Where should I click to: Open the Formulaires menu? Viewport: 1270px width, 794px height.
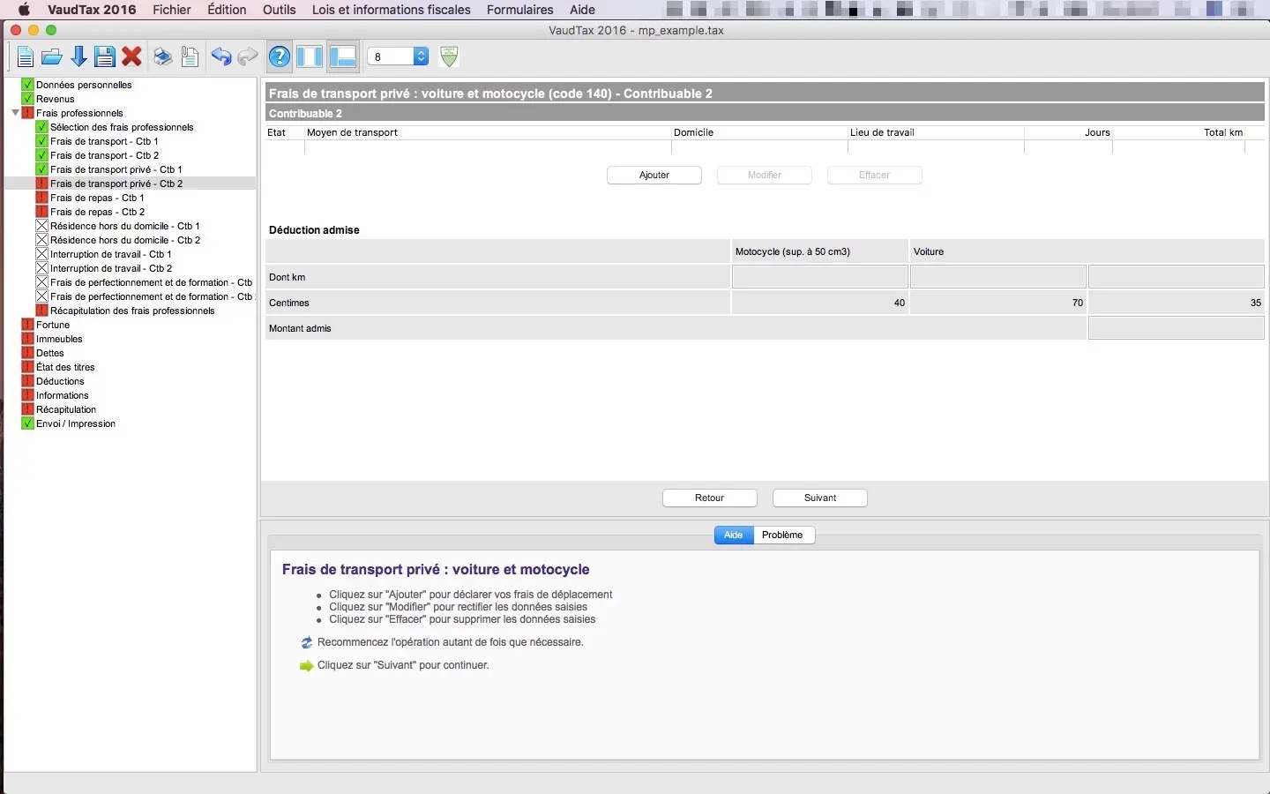pyautogui.click(x=520, y=10)
